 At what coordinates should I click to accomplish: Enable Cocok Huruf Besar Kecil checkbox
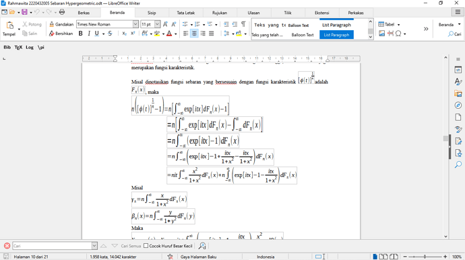pyautogui.click(x=146, y=246)
